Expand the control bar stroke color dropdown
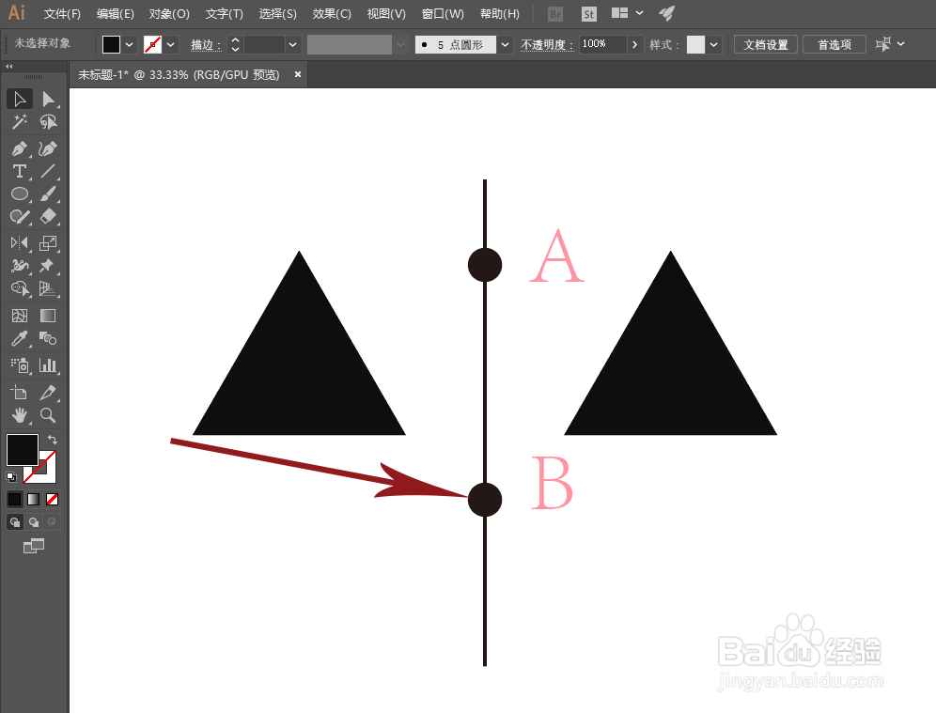 [171, 45]
